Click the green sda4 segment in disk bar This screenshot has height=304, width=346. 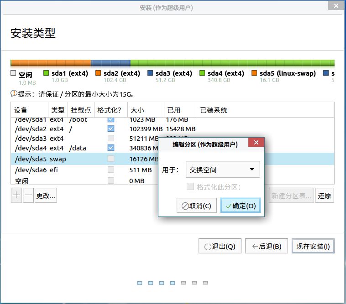click(232, 63)
